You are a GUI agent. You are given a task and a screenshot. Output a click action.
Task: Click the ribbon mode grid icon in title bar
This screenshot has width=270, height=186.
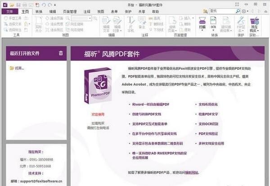(x=237, y=5)
